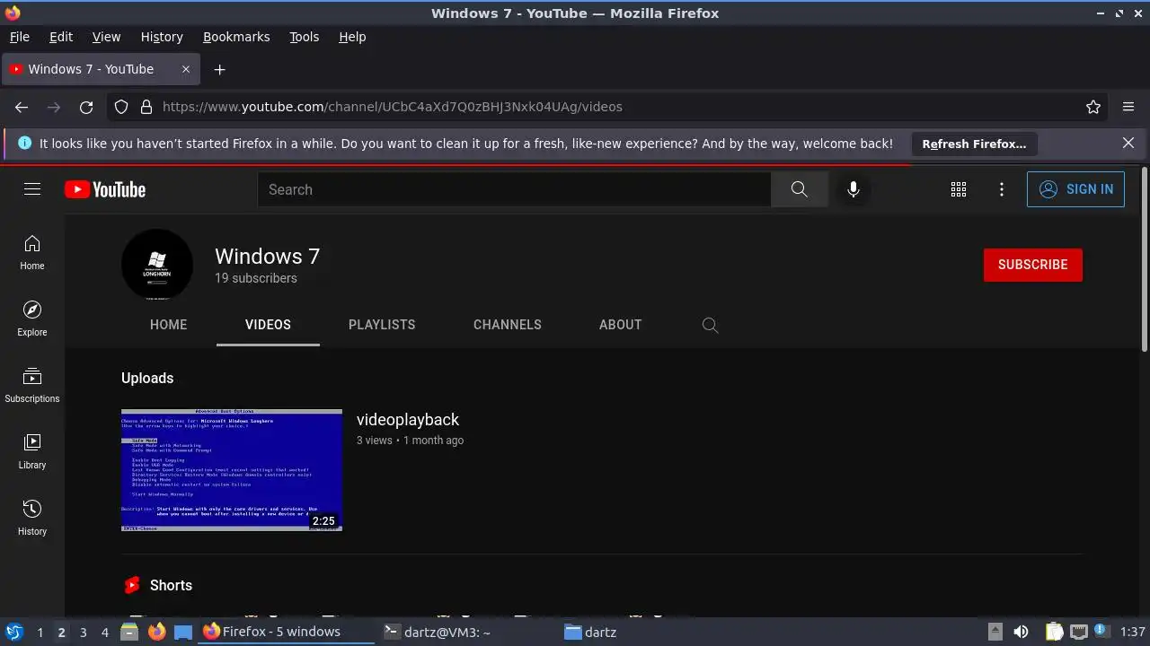This screenshot has height=646, width=1150.
Task: Click the '3 views • 1 month ago' text
Action: point(410,441)
